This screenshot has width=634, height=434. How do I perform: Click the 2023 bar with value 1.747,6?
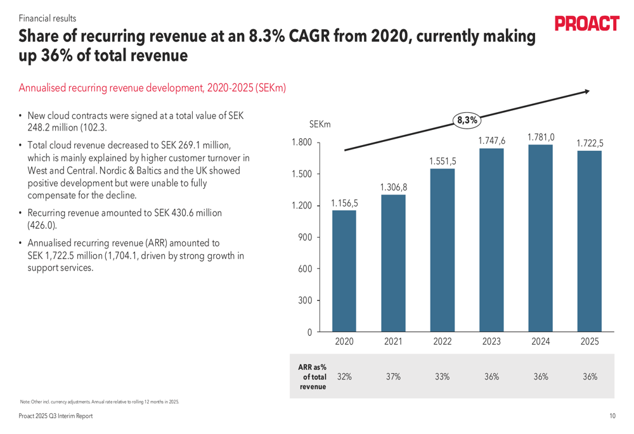coord(491,240)
